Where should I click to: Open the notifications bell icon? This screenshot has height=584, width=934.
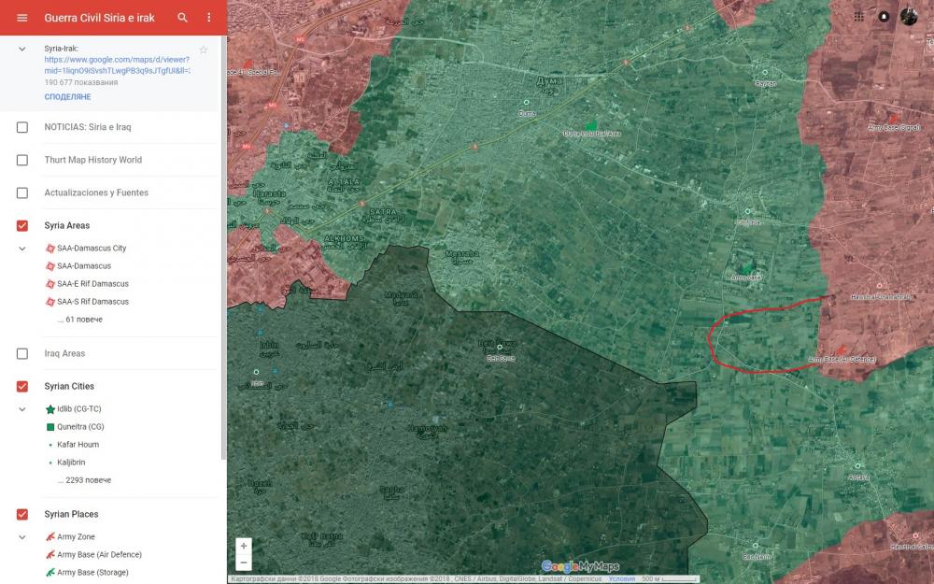click(x=884, y=17)
